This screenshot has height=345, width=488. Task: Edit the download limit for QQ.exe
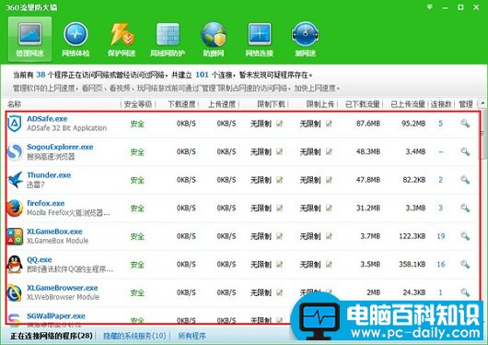point(280,265)
